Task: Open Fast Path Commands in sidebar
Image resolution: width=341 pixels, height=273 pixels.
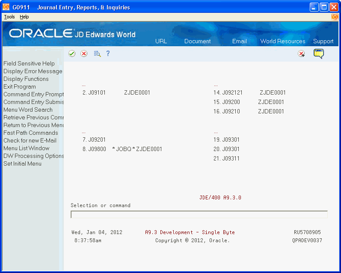Action: point(31,133)
